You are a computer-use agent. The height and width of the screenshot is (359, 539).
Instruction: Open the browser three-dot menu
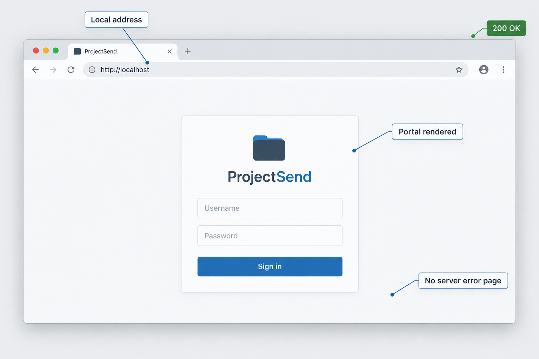tap(503, 70)
